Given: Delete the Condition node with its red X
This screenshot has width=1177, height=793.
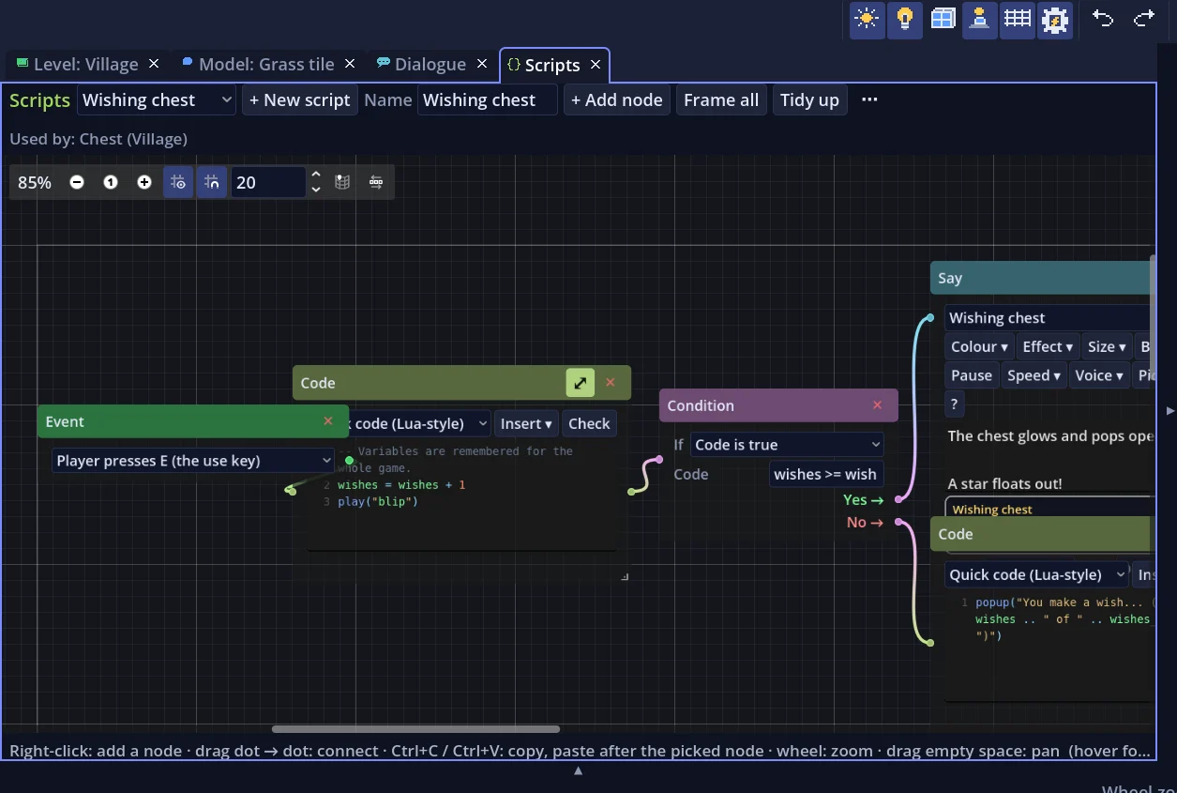Looking at the screenshot, I should click(878, 405).
